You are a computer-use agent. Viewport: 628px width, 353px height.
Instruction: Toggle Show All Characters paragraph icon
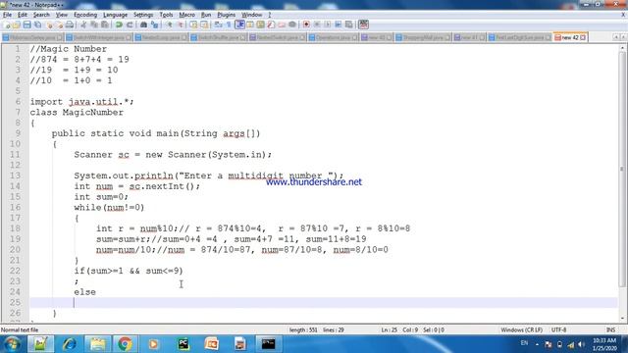[229, 25]
